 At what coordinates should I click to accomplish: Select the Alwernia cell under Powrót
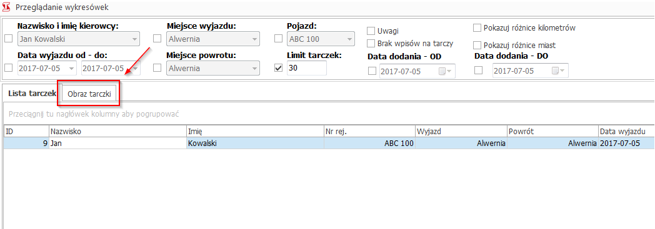click(x=552, y=143)
